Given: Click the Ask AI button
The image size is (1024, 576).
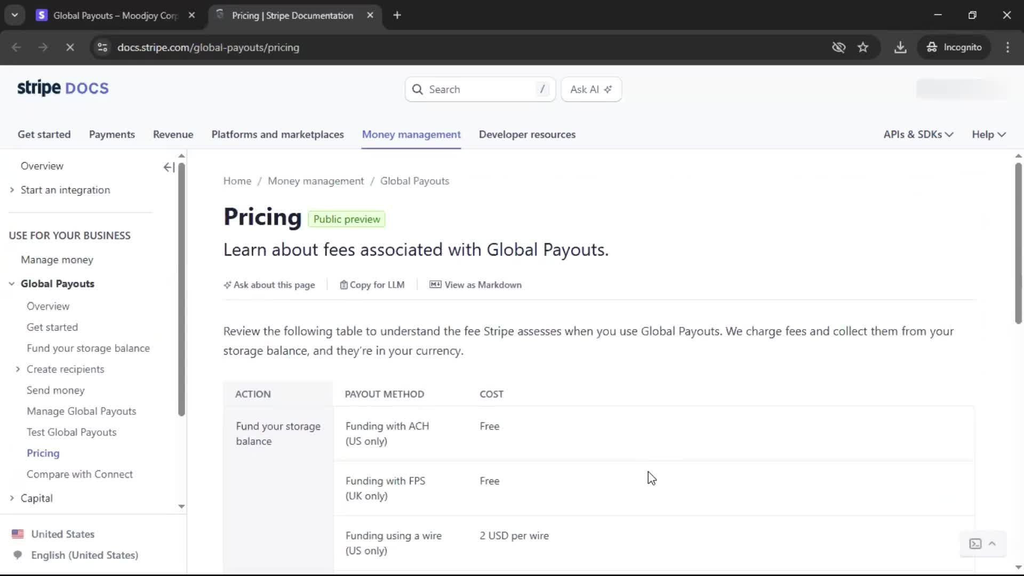Looking at the screenshot, I should click(x=591, y=90).
